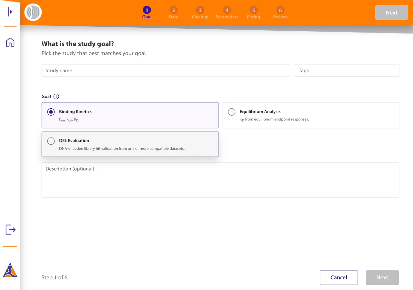Screen dimensions: 413x290
Task: Go to Home via the house icon
Action: (x=10, y=42)
